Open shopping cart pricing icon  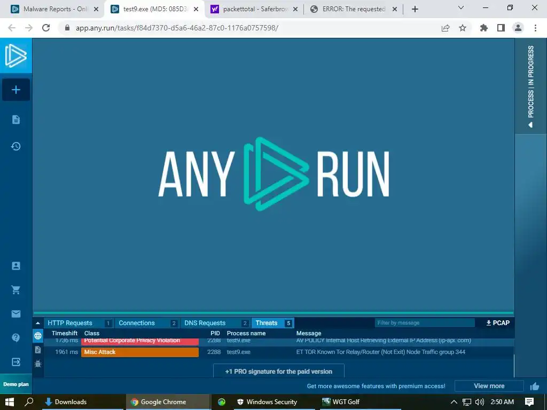click(16, 290)
